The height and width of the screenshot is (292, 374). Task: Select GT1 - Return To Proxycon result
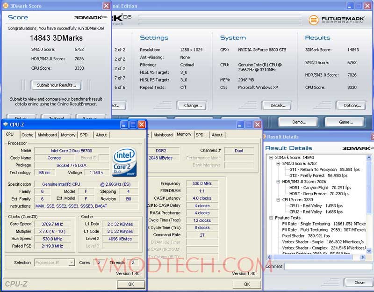coord(324,169)
